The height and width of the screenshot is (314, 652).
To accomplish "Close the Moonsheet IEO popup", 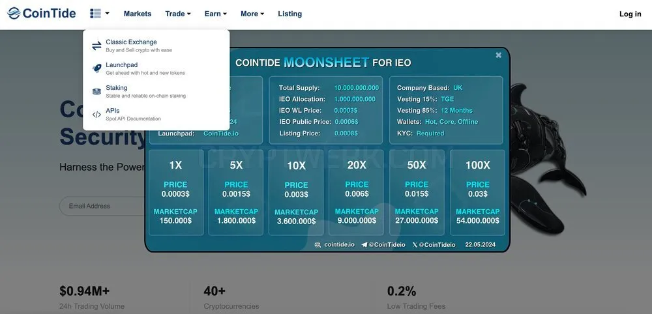I will pyautogui.click(x=499, y=55).
